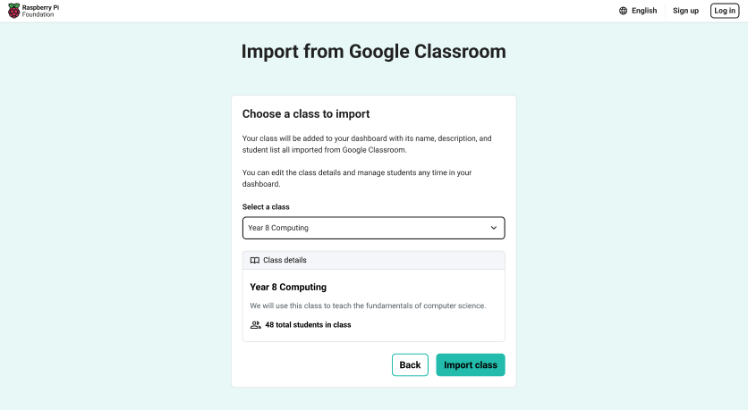The image size is (748, 410).
Task: Click the Import class button
Action: (470, 364)
